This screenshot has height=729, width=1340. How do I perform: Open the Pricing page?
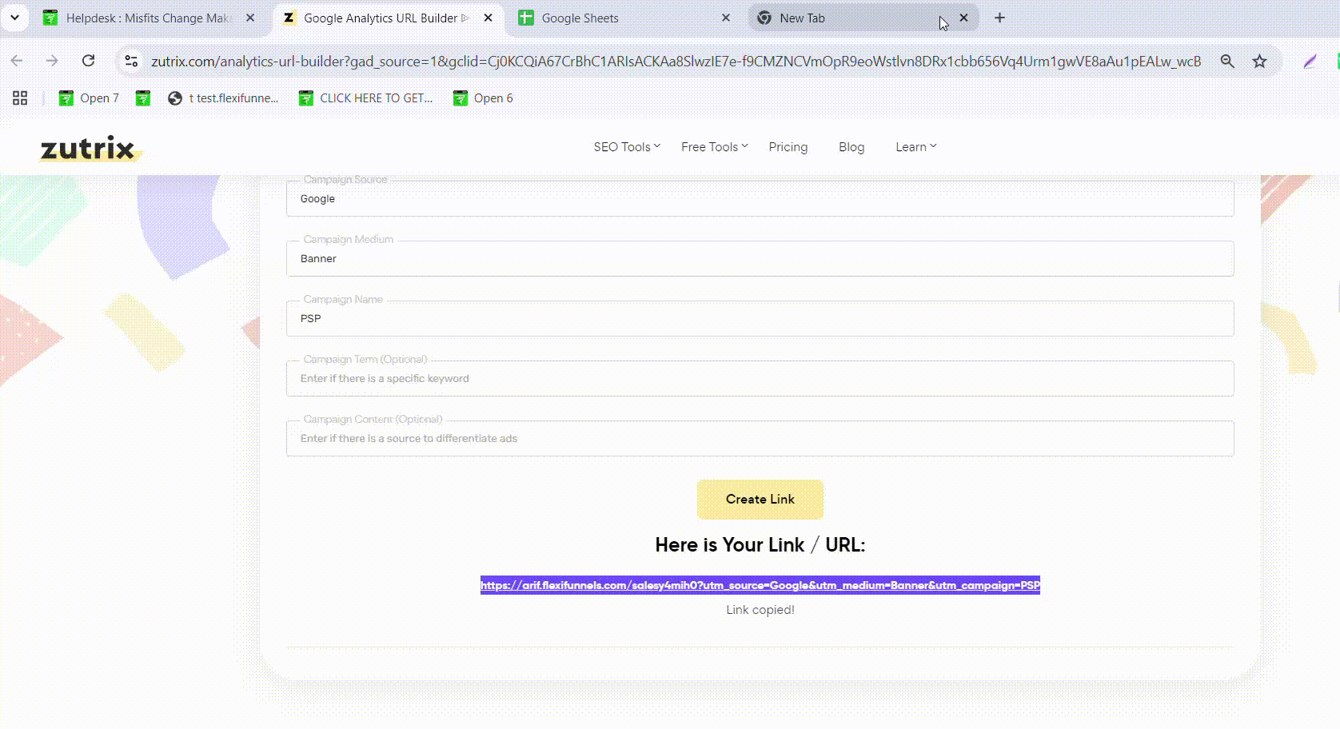pyautogui.click(x=788, y=147)
